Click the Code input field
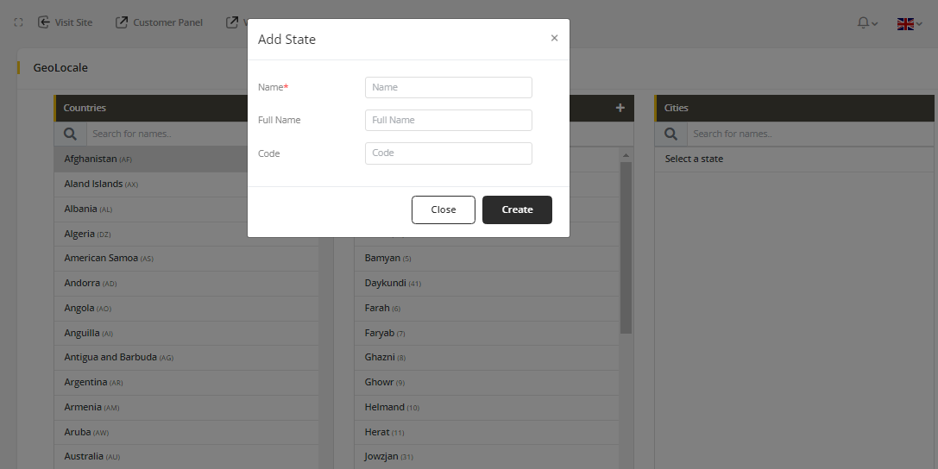The height and width of the screenshot is (469, 938). pos(448,153)
